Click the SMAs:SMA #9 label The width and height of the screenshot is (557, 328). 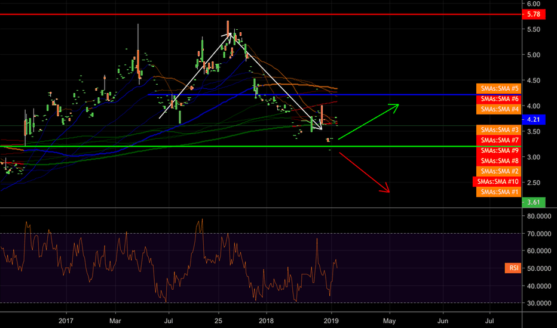pyautogui.click(x=499, y=150)
